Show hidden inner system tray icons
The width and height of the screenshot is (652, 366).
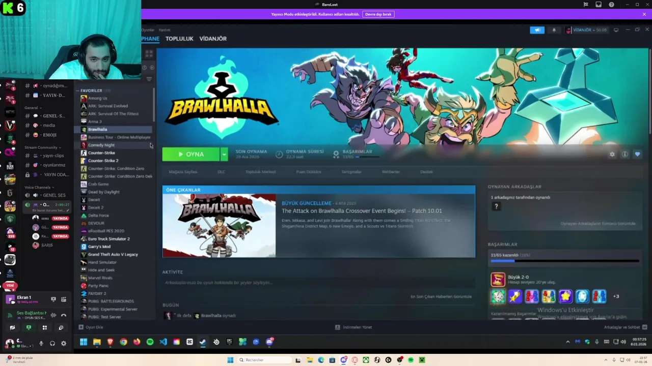(568, 342)
